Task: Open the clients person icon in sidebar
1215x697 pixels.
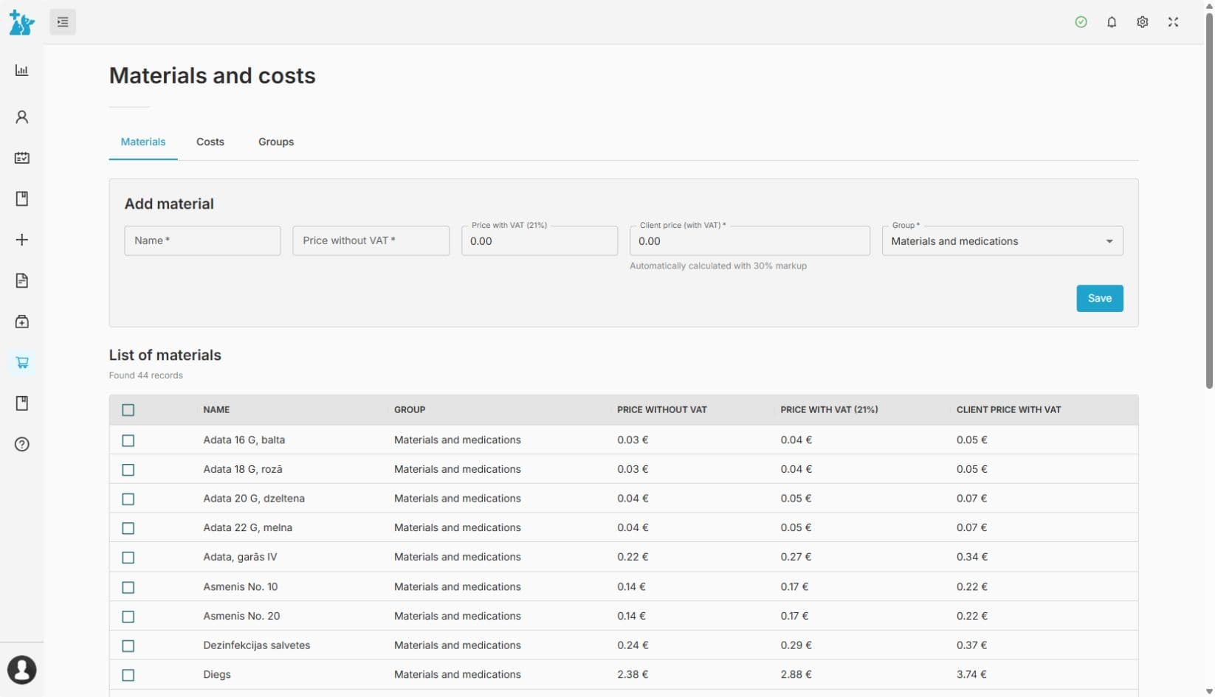Action: click(22, 117)
